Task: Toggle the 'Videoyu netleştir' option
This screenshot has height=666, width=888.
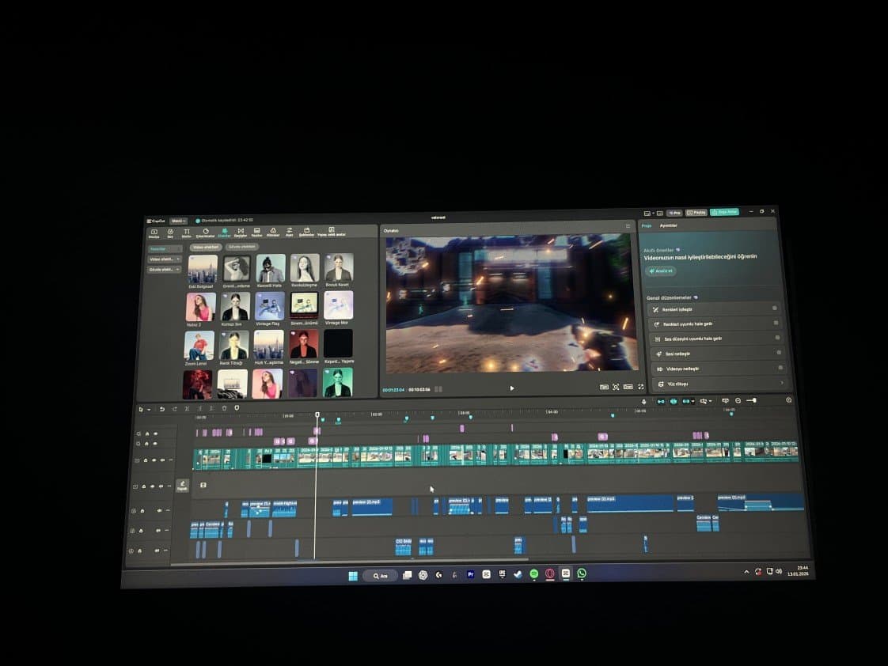Action: [x=781, y=368]
